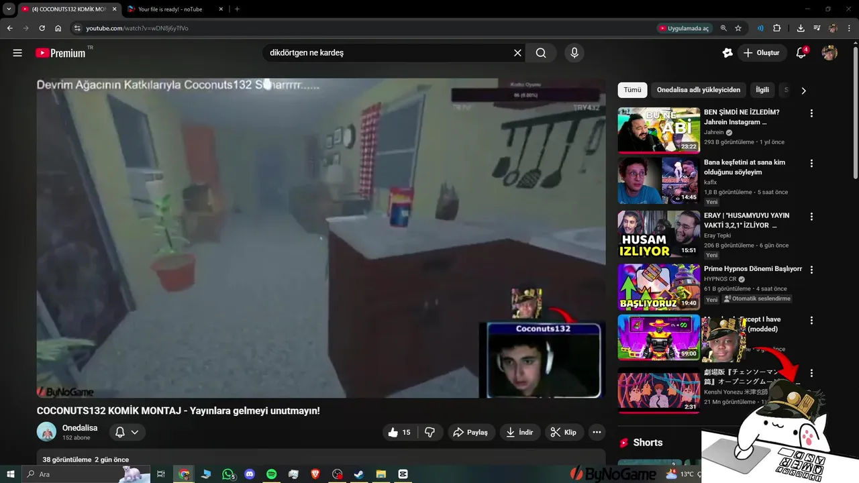The image size is (859, 483).
Task: Open the Windows Start menu
Action: (9, 474)
